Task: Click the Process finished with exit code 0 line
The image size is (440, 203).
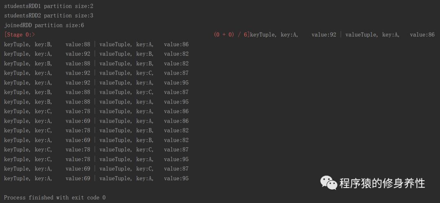Action: coord(55,198)
